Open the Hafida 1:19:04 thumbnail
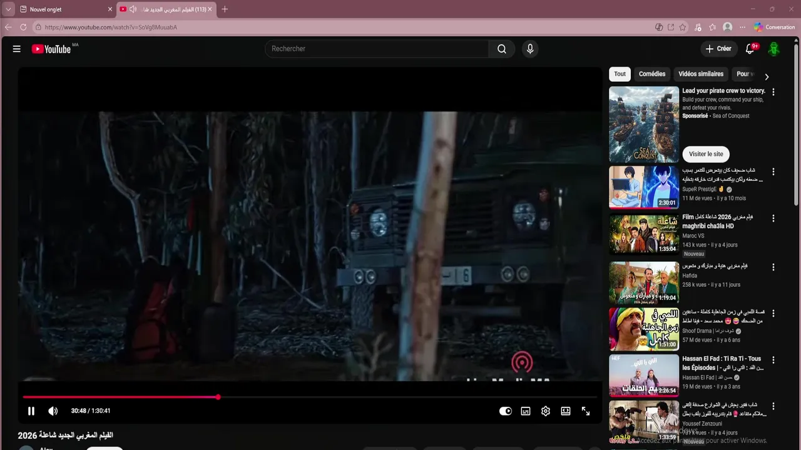The width and height of the screenshot is (801, 450). point(644,282)
